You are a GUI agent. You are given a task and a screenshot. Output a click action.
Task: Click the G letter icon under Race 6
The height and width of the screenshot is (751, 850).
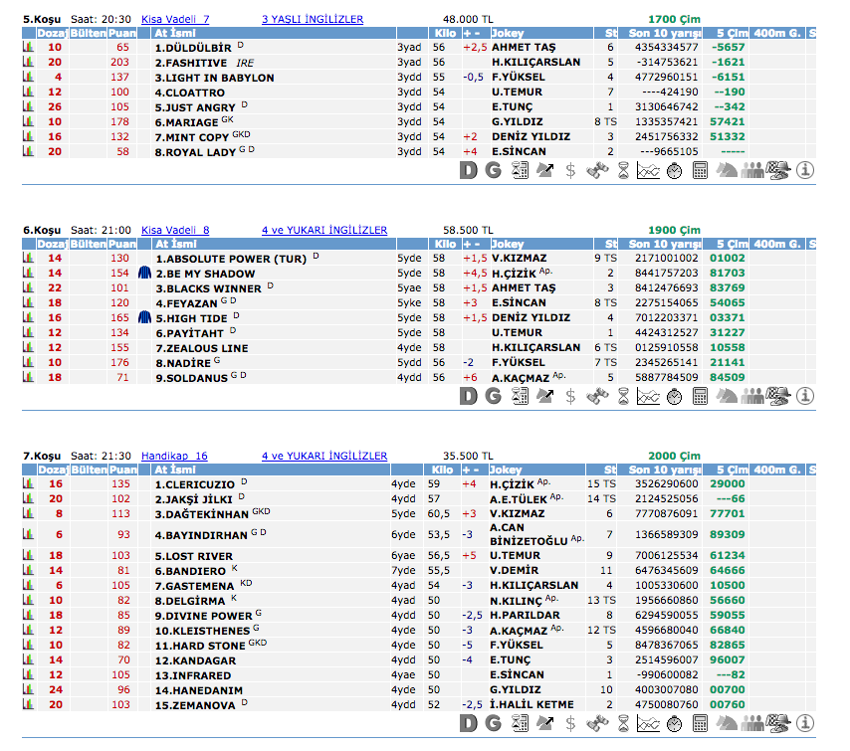pyautogui.click(x=493, y=396)
